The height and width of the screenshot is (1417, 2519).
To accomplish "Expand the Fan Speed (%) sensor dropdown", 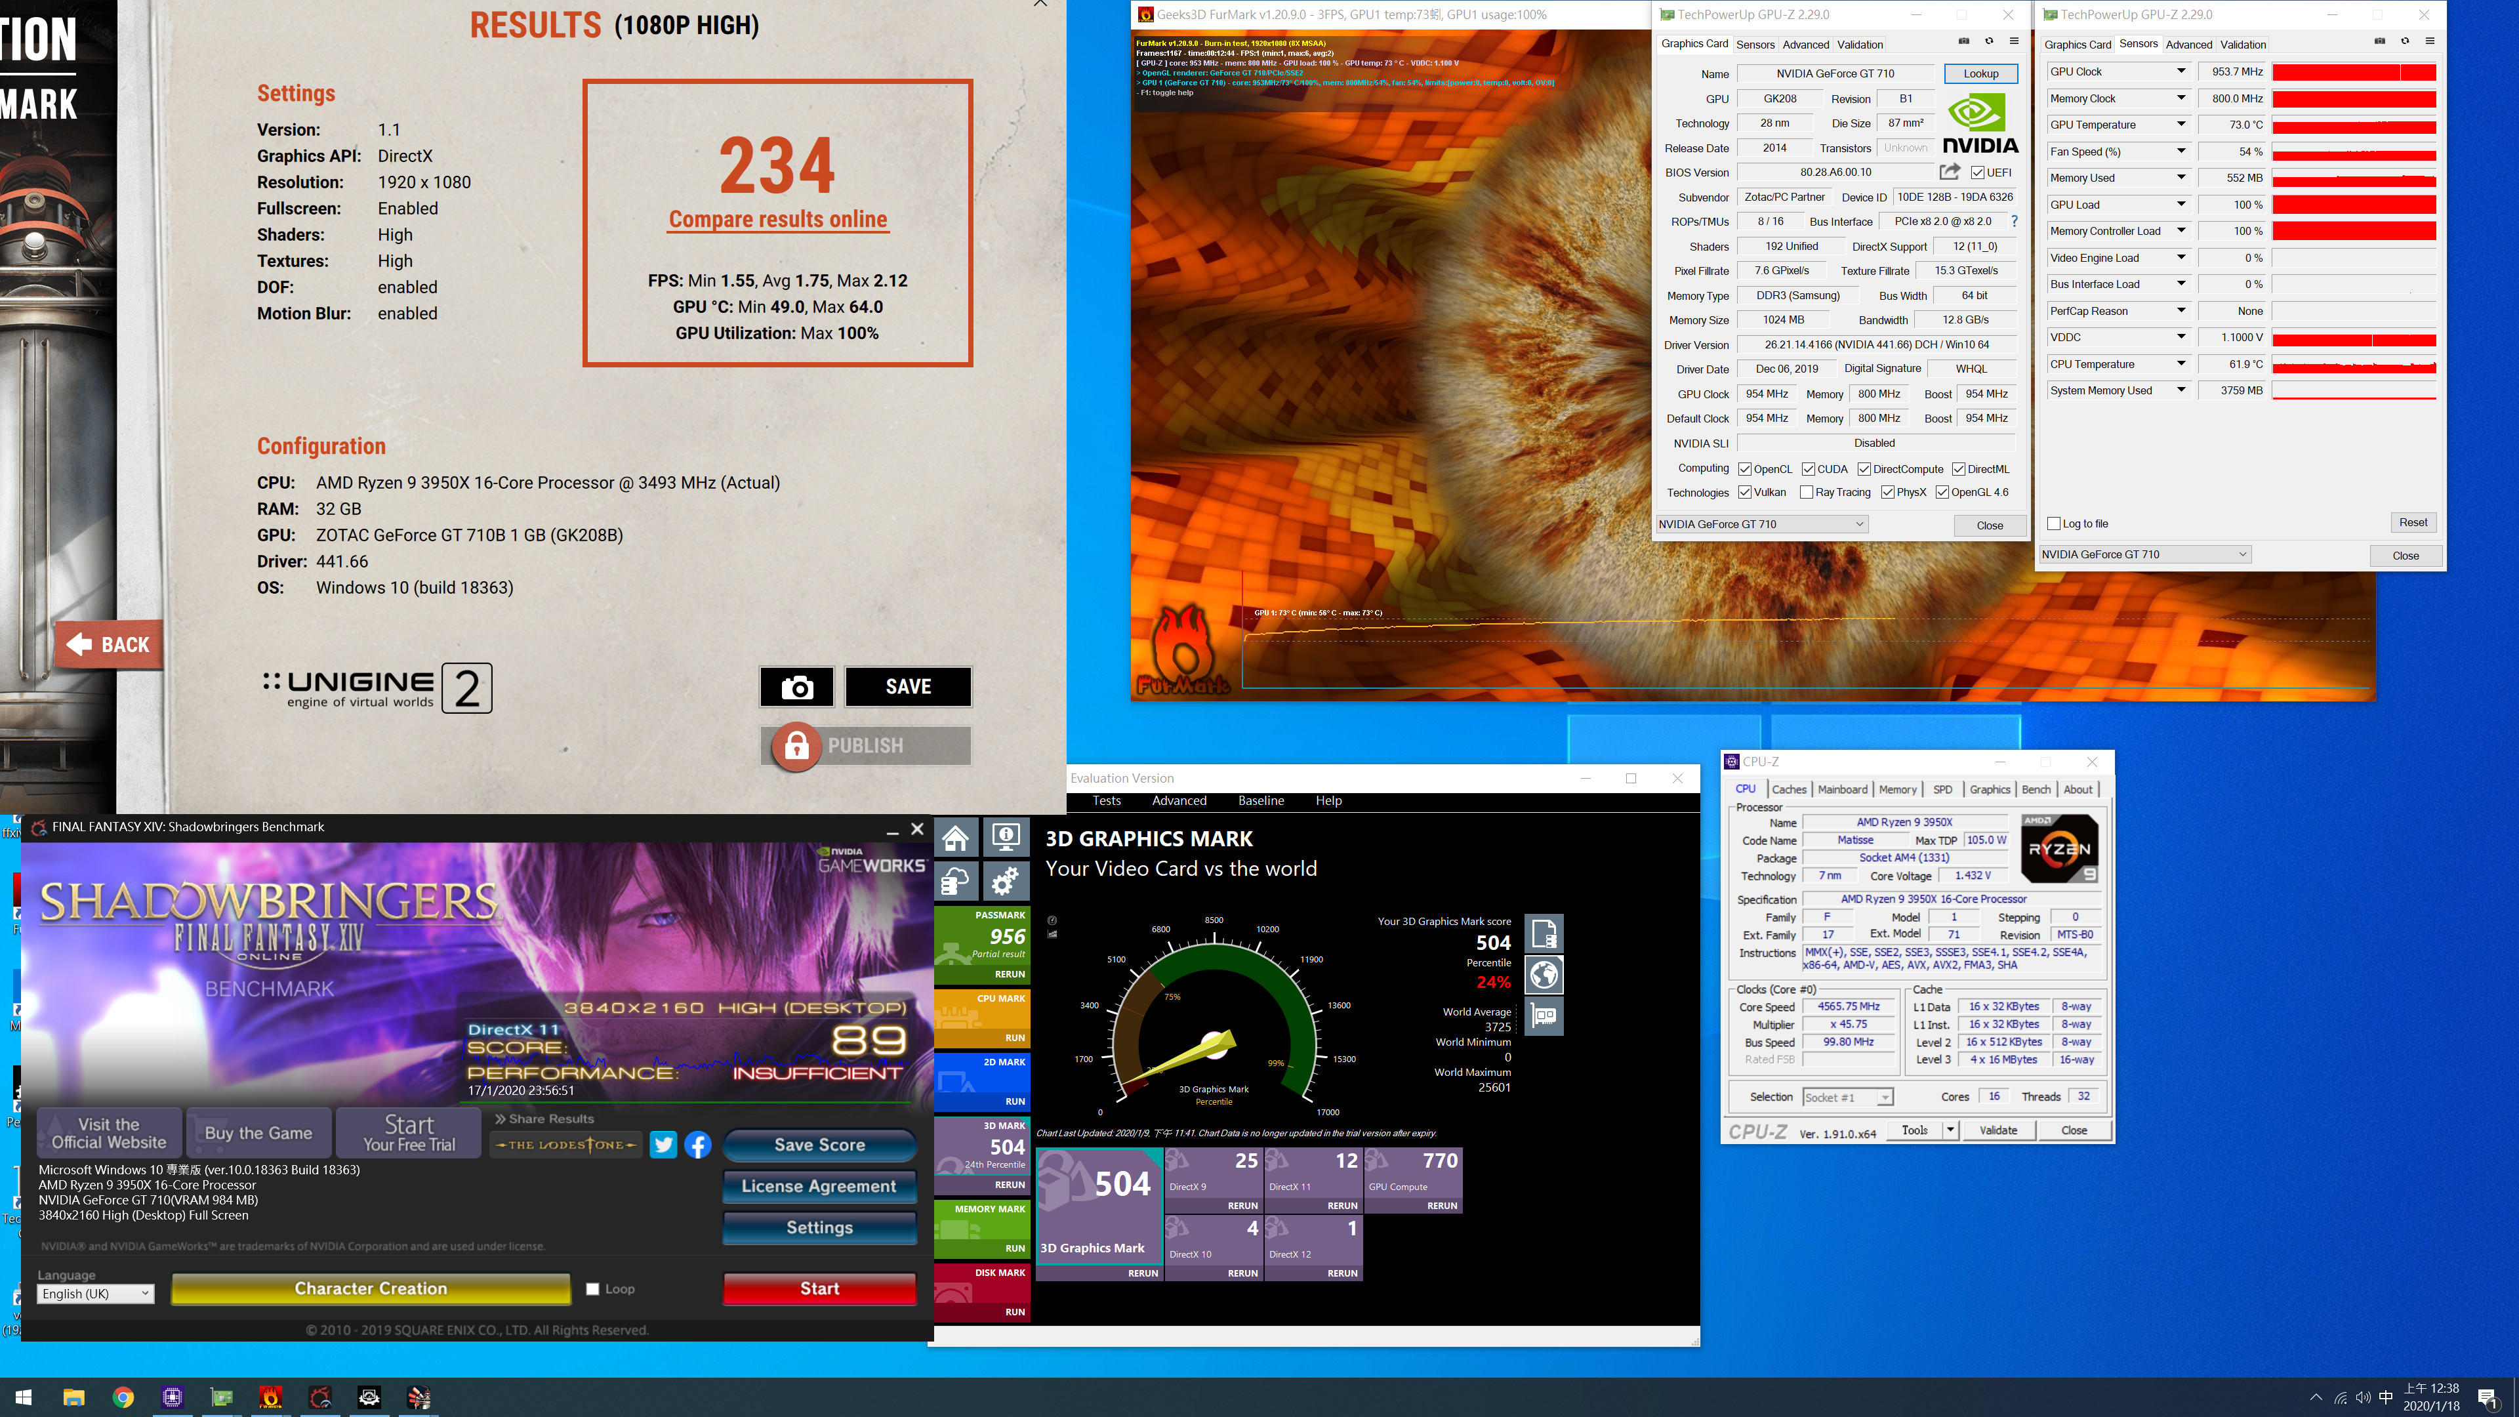I will coord(2181,152).
